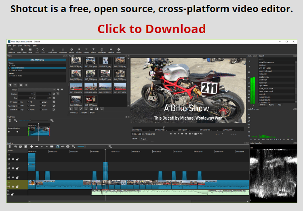Image resolution: width=303 pixels, height=211 pixels.
Task: Click the Export toolbar icon
Action: (119, 50)
